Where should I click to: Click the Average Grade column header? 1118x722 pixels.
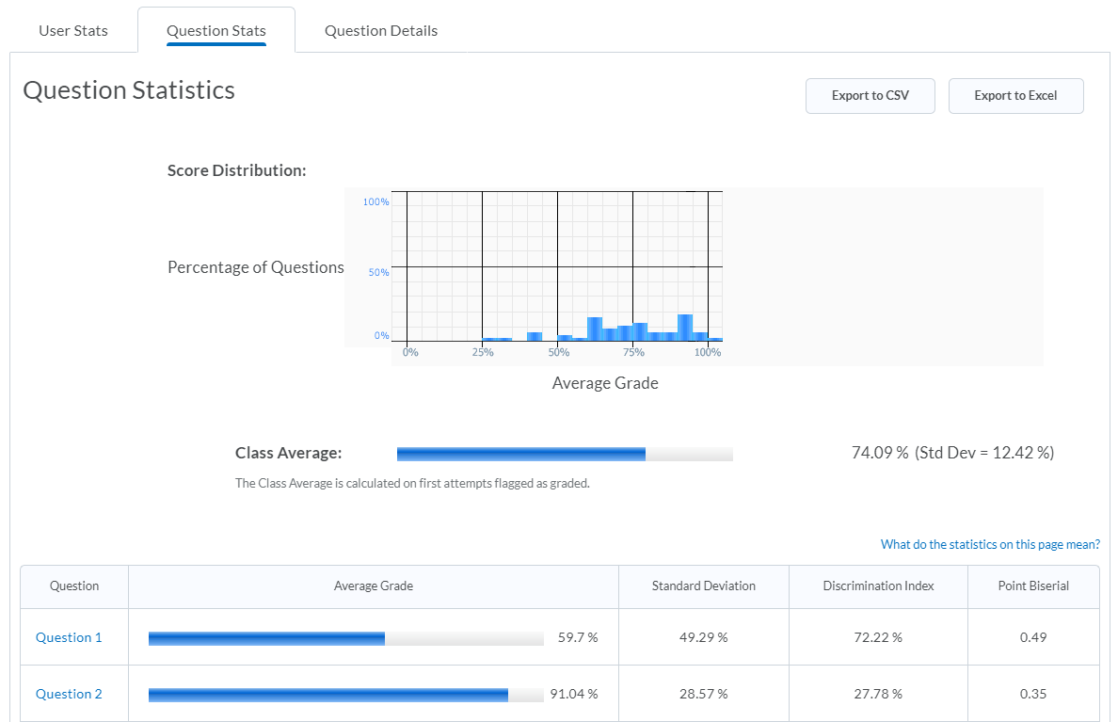click(374, 586)
